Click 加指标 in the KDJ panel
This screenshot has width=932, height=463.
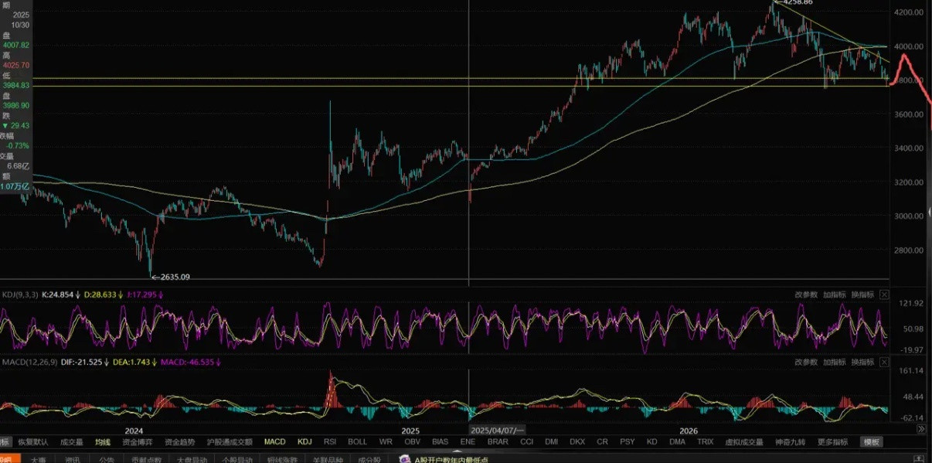pyautogui.click(x=835, y=294)
